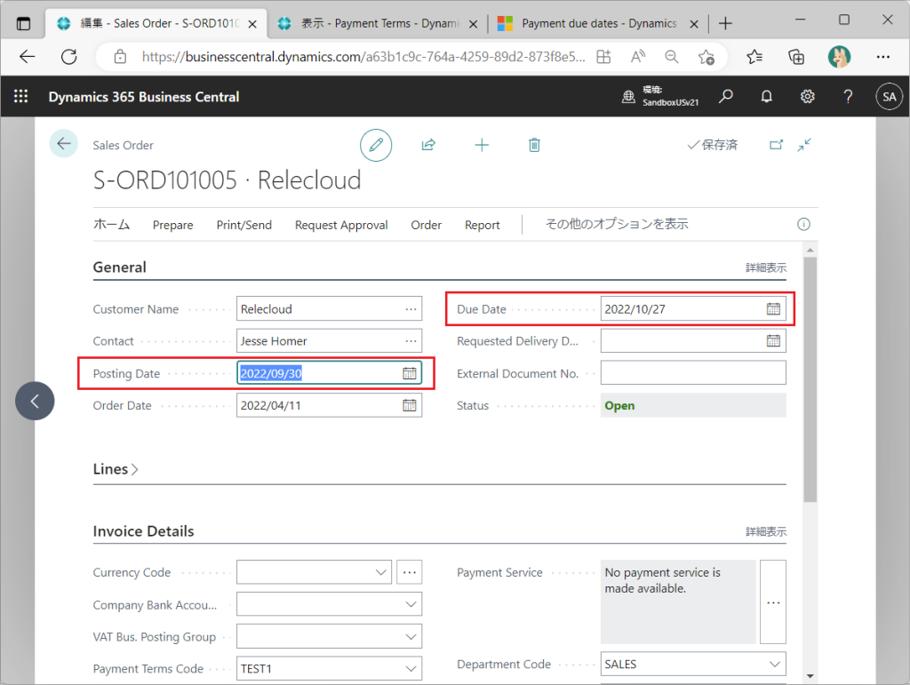Open the Department Code dropdown
This screenshot has height=685, width=910.
tap(775, 665)
